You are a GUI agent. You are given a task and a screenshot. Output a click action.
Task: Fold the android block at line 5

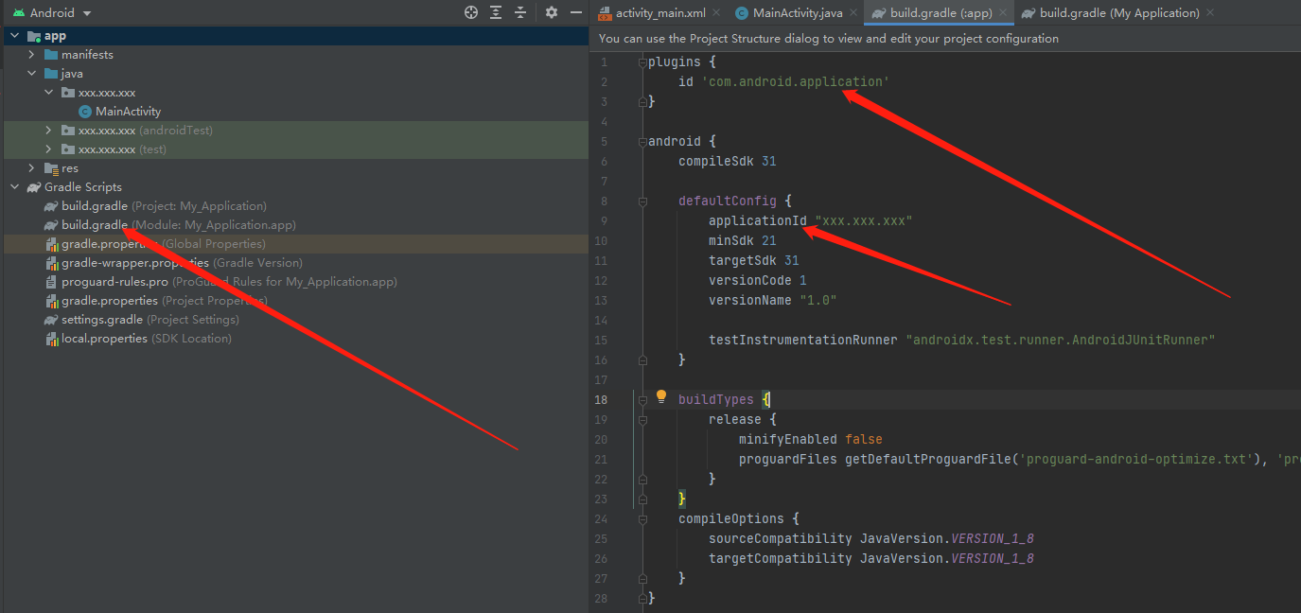642,142
